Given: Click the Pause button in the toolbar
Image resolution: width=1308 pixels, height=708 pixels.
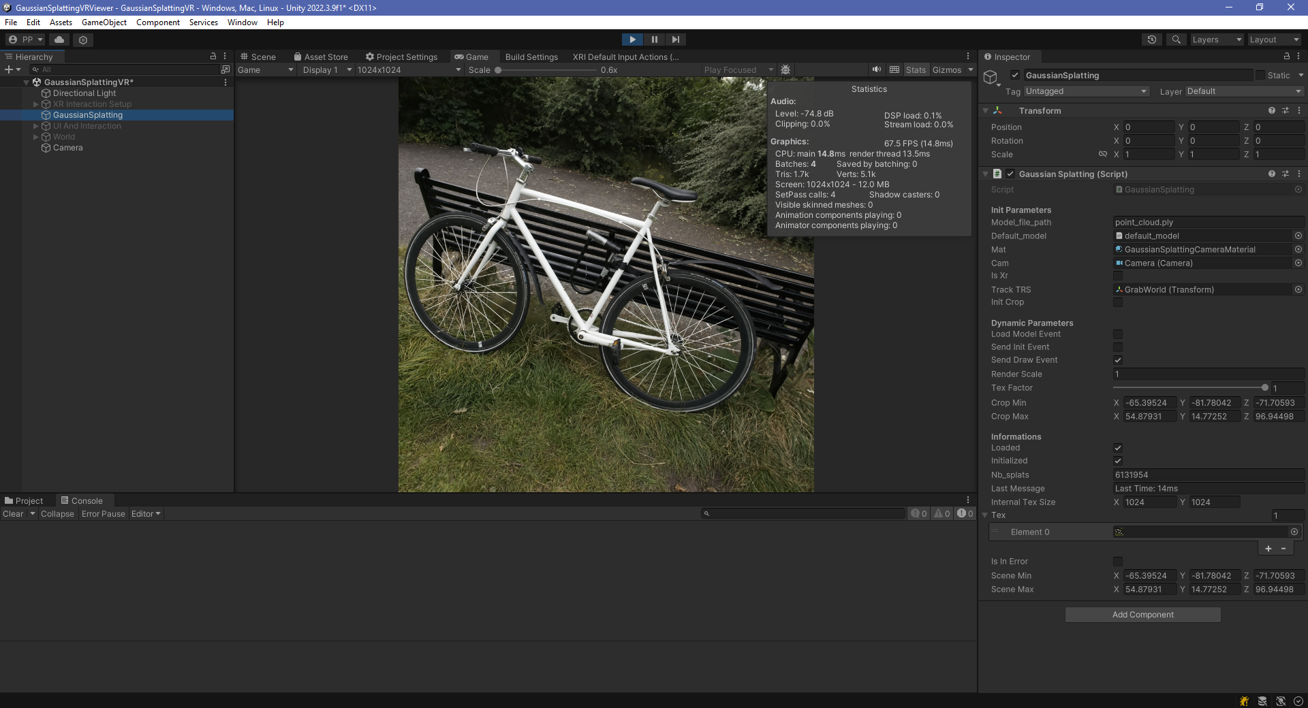Looking at the screenshot, I should [x=654, y=39].
